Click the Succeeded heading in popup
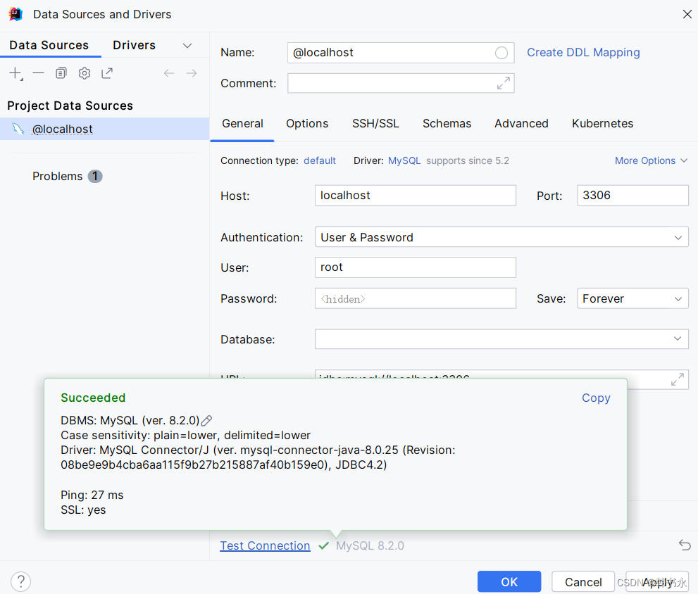The height and width of the screenshot is (594, 698). click(93, 398)
